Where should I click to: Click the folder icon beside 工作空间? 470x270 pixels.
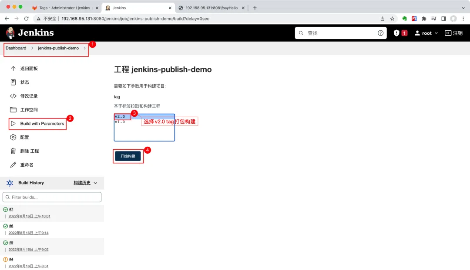click(13, 110)
